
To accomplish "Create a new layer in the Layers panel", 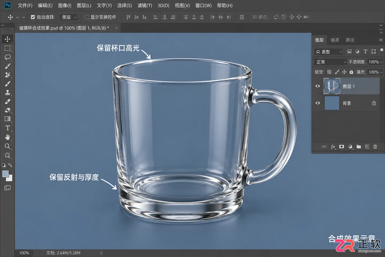I will point(367,147).
